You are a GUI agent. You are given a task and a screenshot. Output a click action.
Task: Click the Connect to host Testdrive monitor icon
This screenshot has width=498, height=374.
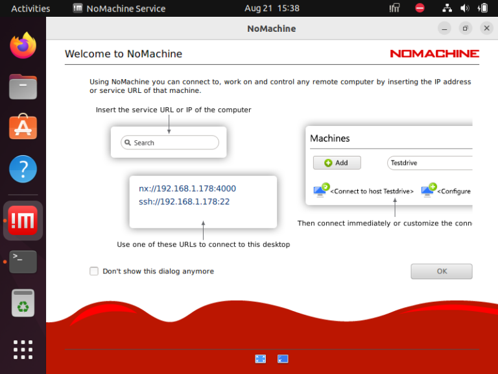[321, 190]
